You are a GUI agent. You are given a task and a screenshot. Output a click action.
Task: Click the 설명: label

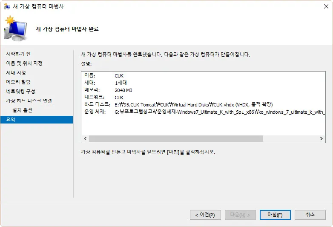(x=86, y=64)
